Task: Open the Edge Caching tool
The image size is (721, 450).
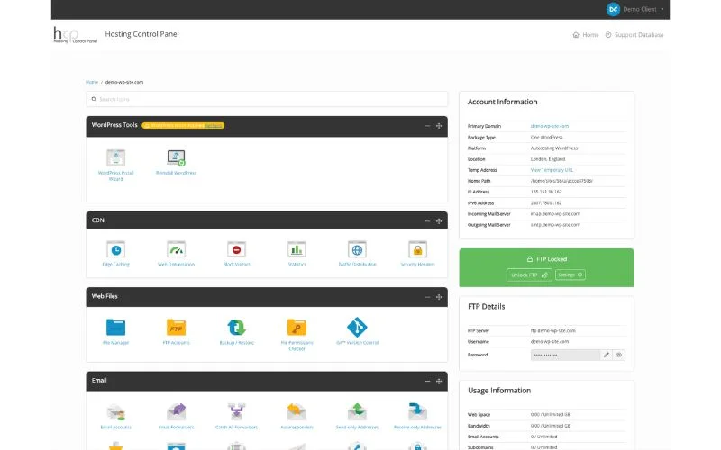Action: pyautogui.click(x=116, y=250)
